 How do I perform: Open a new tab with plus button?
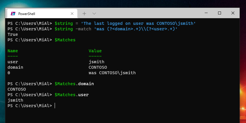[x=84, y=14]
